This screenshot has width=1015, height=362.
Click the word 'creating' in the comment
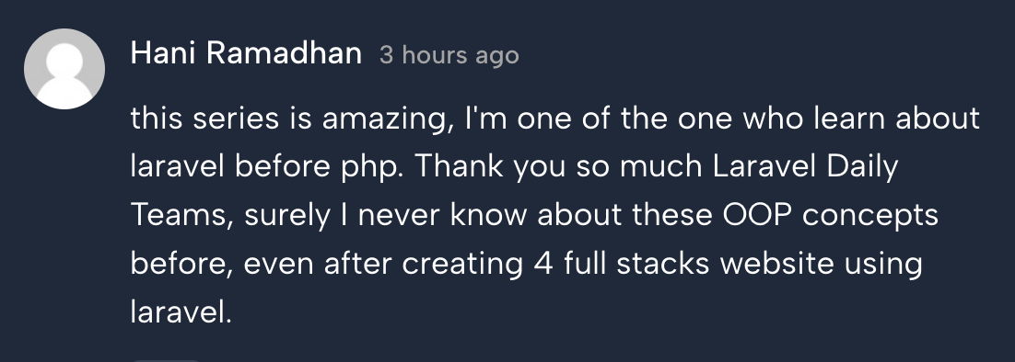pyautogui.click(x=462, y=265)
